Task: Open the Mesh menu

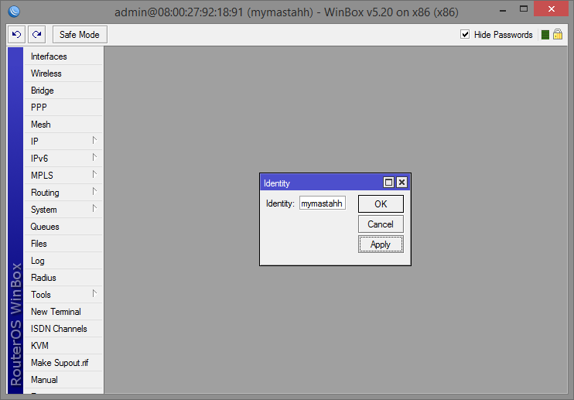Action: (63, 125)
